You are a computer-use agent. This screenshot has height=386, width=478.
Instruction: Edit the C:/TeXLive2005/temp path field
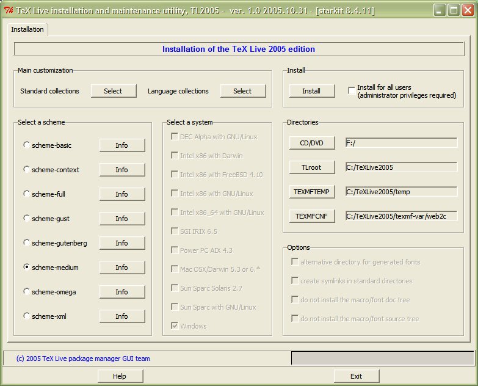(402, 192)
